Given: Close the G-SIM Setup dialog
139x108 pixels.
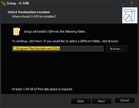Looking at the screenshot, I should point(132,3).
